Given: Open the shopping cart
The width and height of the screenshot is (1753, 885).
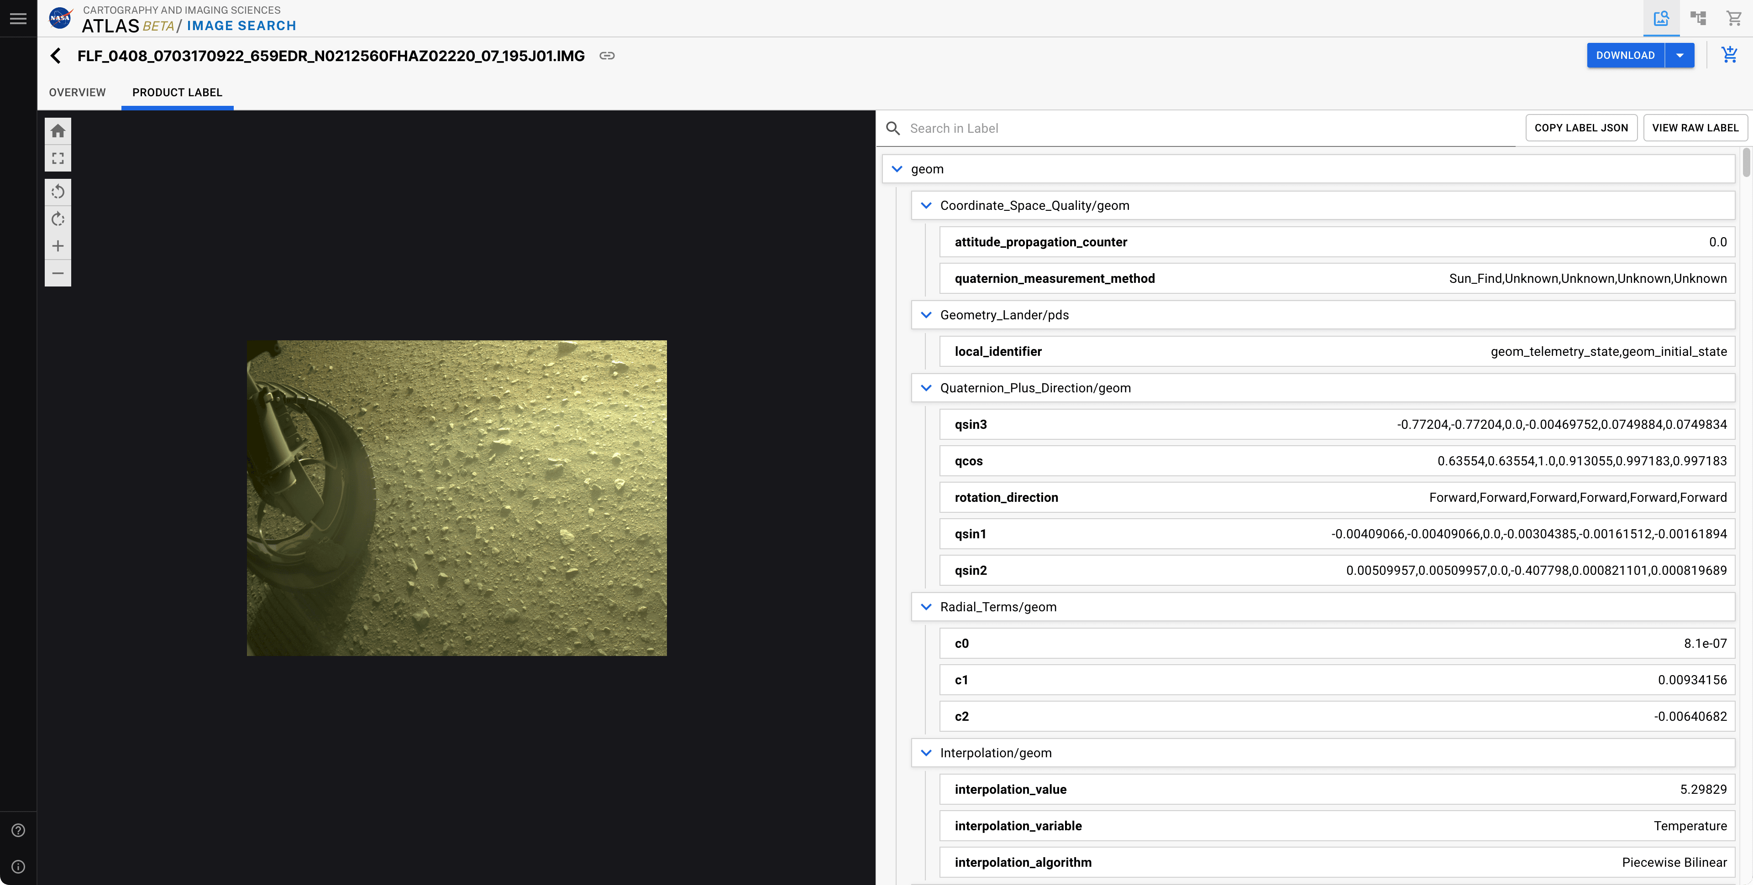Looking at the screenshot, I should (1734, 18).
